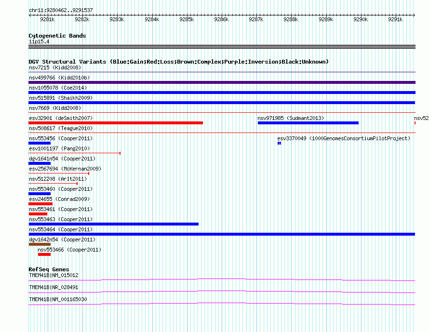The image size is (429, 332).
Task: Select the gray 11p15.4 cytogenetic band bar
Action: (222, 47)
